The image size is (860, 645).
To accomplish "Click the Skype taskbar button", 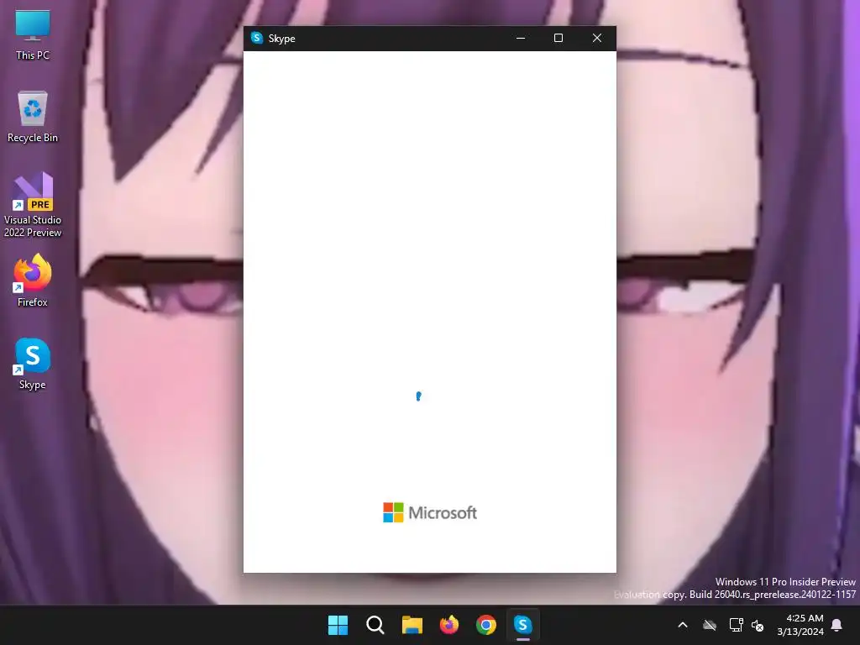I will tap(522, 625).
